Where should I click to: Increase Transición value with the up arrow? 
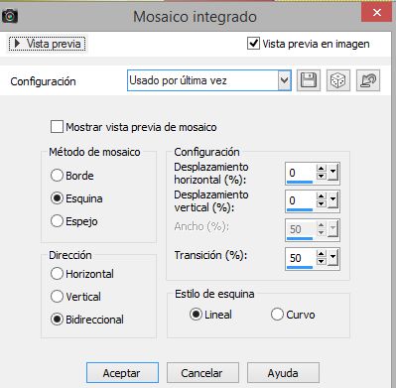pos(321,254)
